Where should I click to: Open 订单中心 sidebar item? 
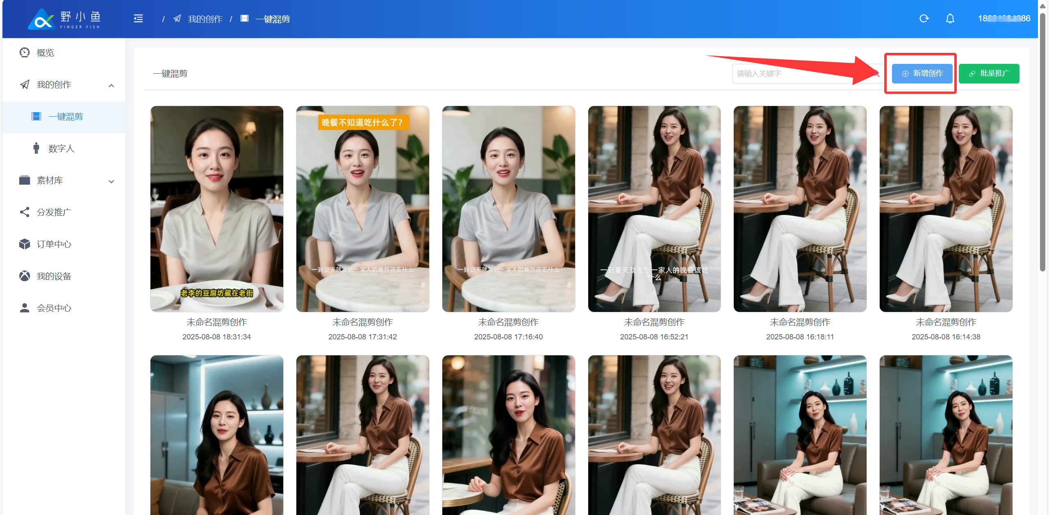(54, 244)
